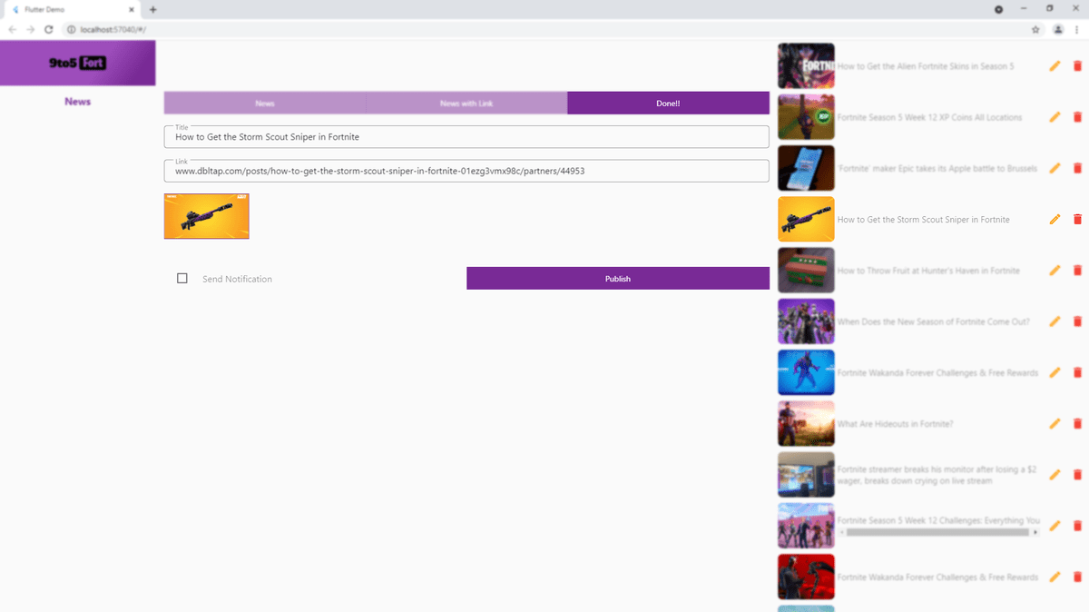The width and height of the screenshot is (1089, 612).
Task: Bookmark this page with the star icon
Action: pyautogui.click(x=1035, y=28)
